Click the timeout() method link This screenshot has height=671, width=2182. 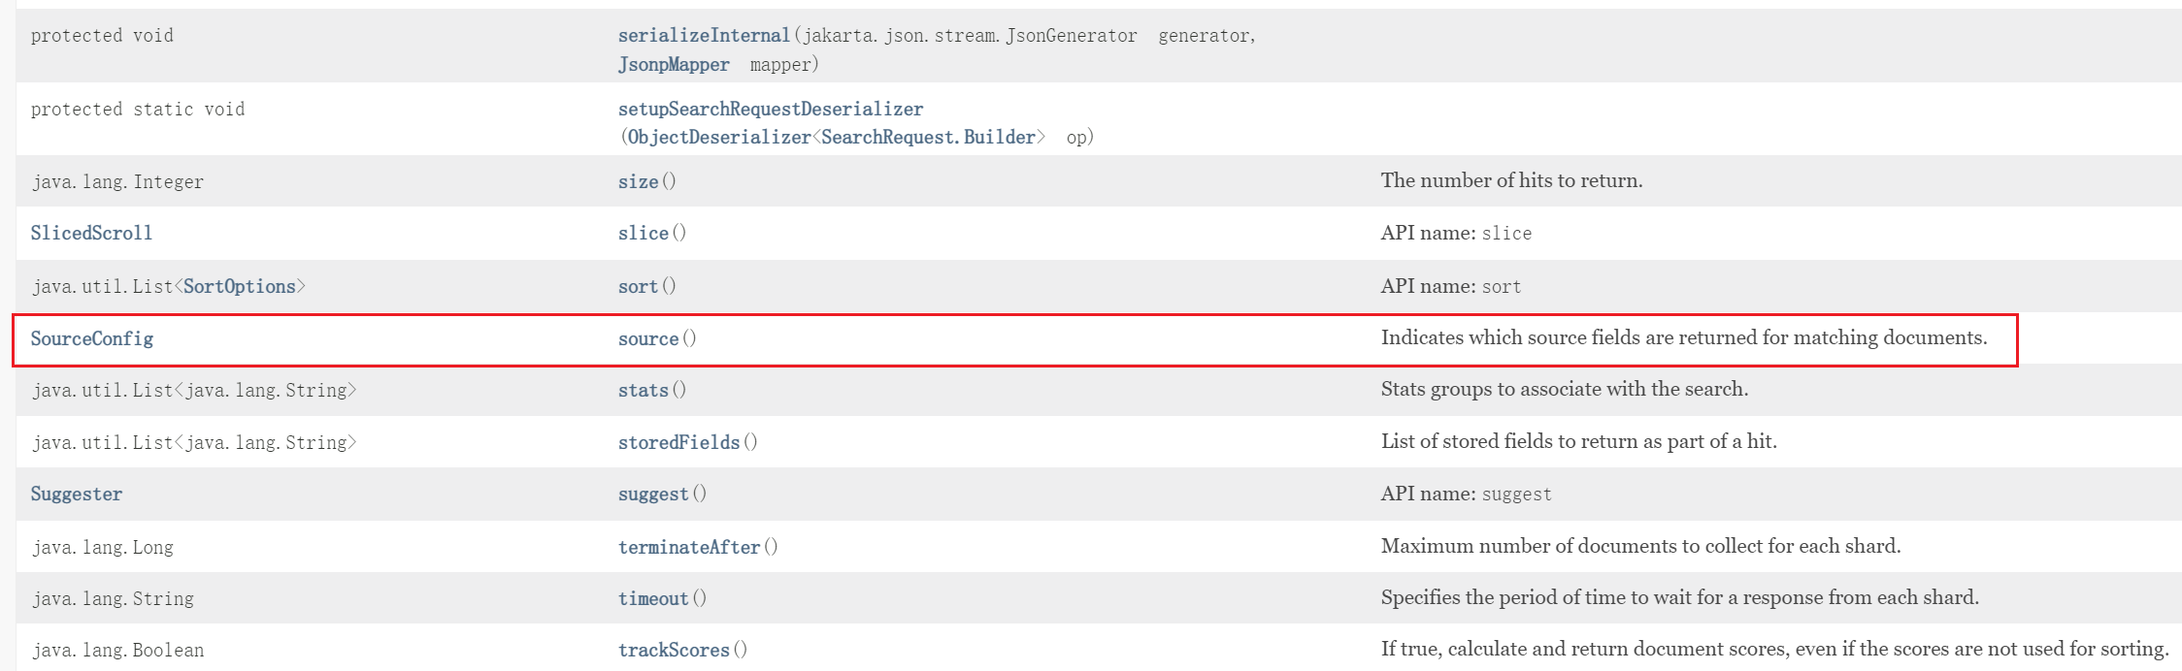click(653, 599)
